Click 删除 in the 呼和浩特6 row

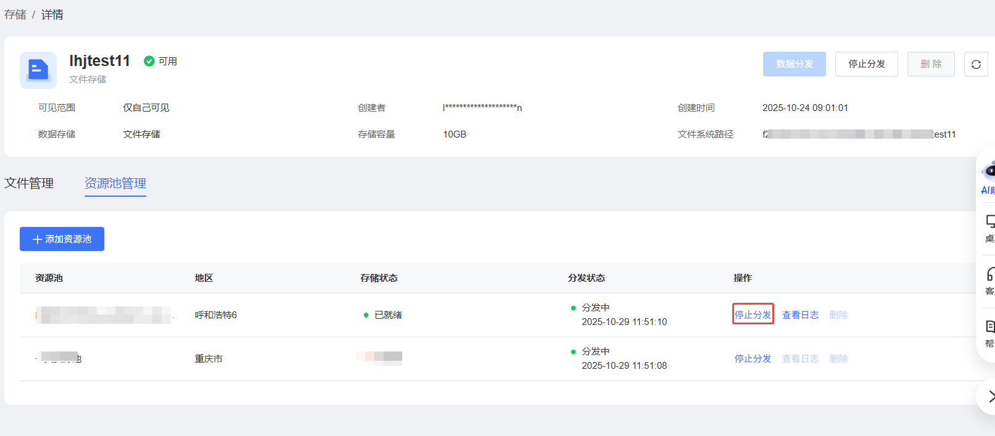[838, 315]
